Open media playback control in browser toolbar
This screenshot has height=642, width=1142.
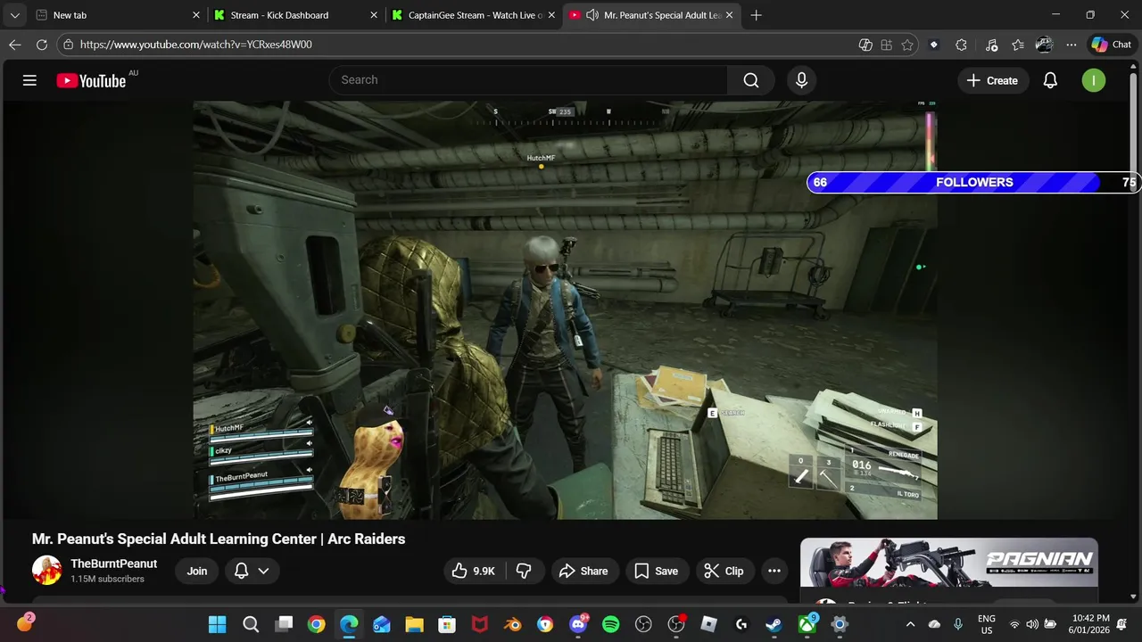click(991, 45)
